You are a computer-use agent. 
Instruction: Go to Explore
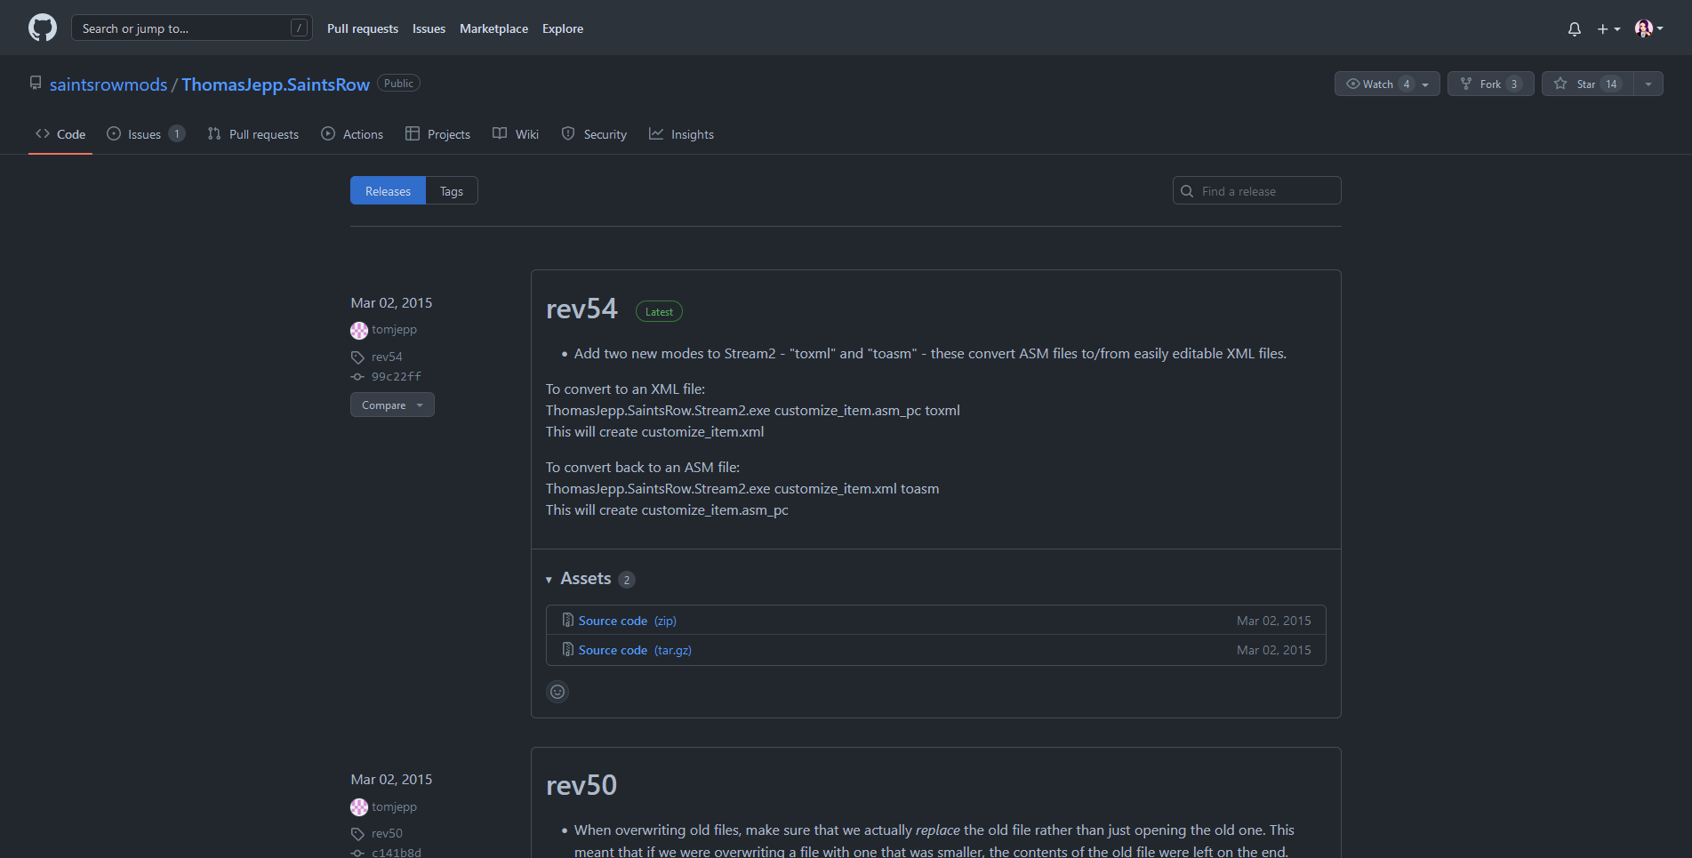(x=563, y=28)
